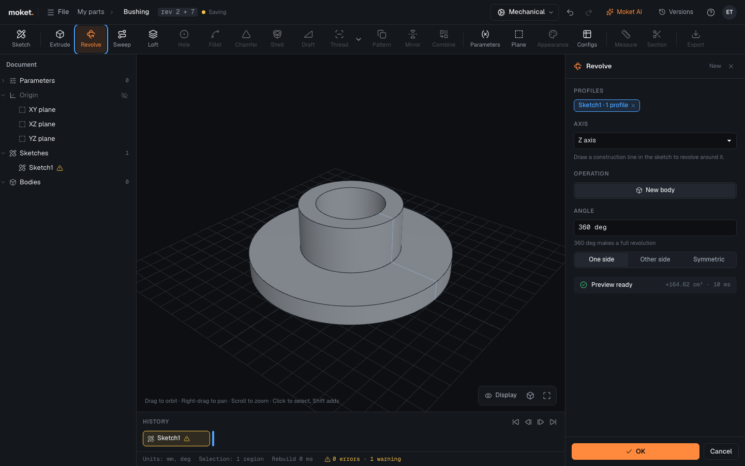This screenshot has height=466, width=745.
Task: Collapse the Sketches tree node
Action: tap(4, 153)
